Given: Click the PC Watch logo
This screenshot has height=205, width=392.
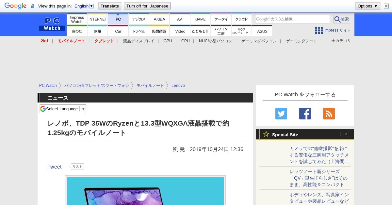Looking at the screenshot, I should (52, 24).
